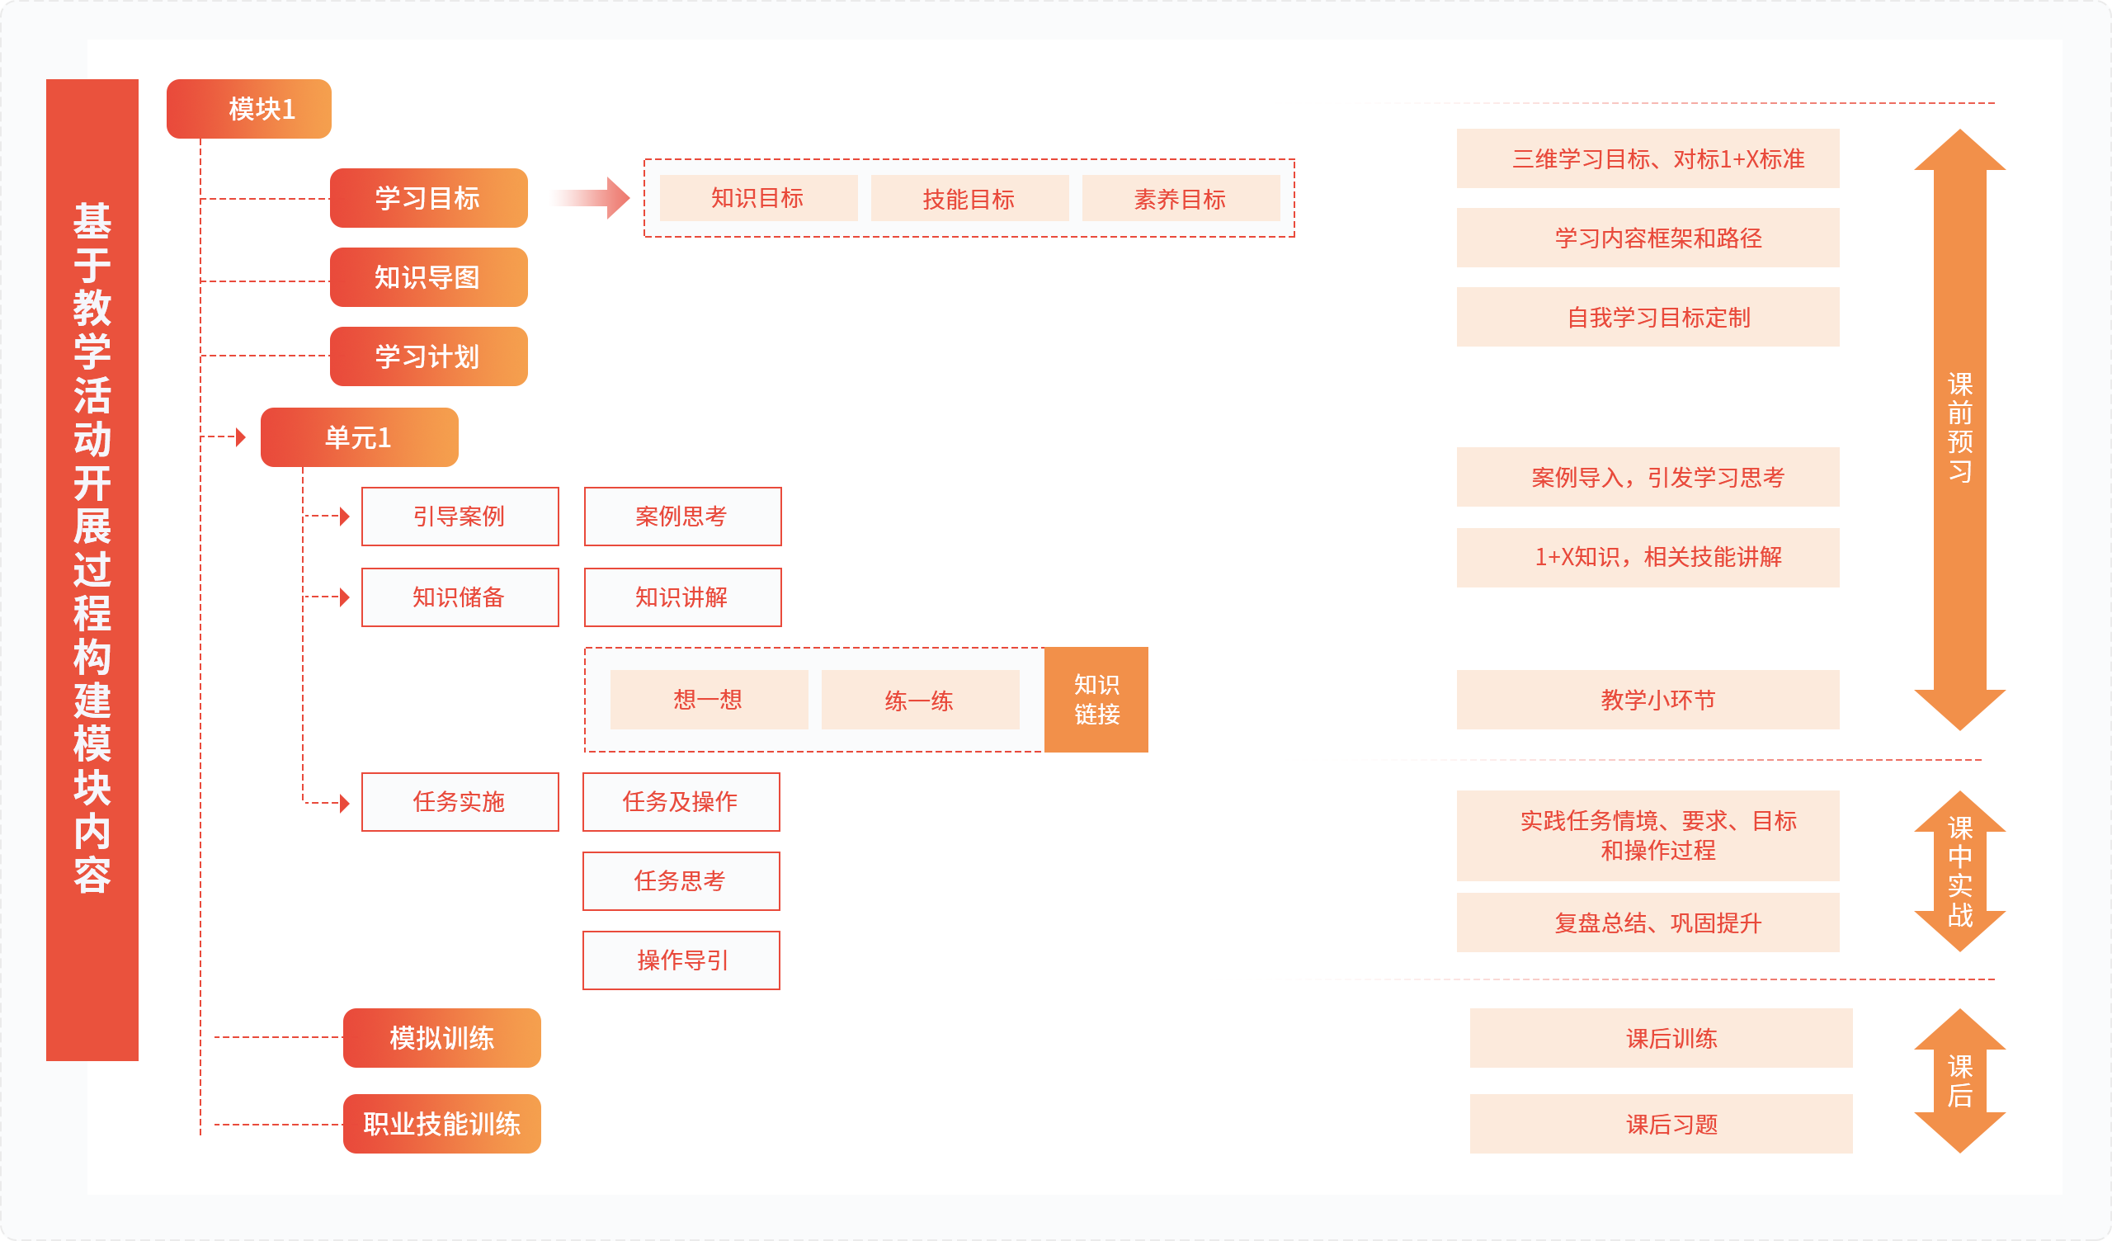Click the 课前预习 double-headed arrow
Viewport: 2112px width, 1241px height.
tap(1959, 428)
